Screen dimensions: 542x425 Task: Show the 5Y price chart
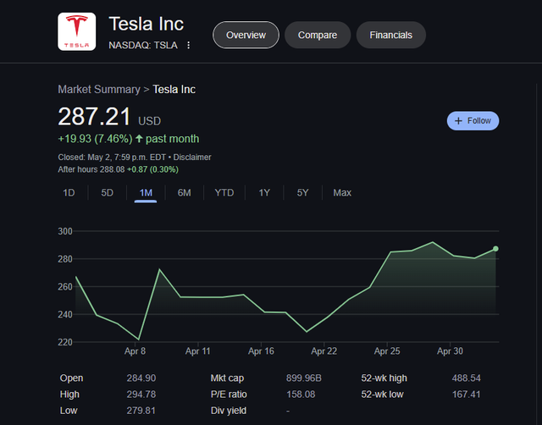(302, 192)
